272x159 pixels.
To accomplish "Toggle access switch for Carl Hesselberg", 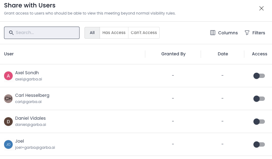I will pos(259,99).
